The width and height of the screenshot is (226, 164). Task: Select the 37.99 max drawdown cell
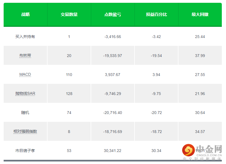200,56
